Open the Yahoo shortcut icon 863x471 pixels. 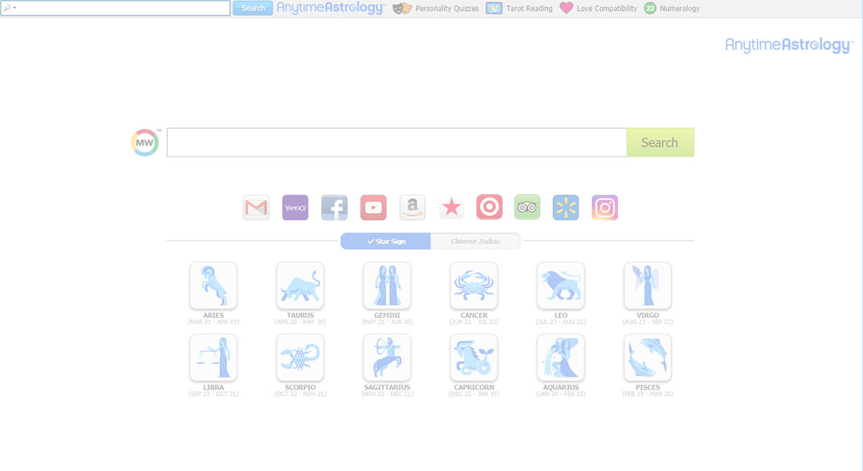(295, 208)
